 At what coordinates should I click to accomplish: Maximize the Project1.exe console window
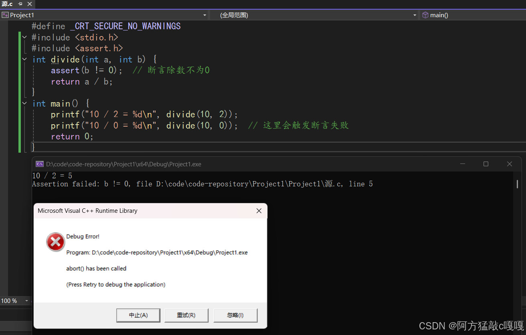(486, 164)
